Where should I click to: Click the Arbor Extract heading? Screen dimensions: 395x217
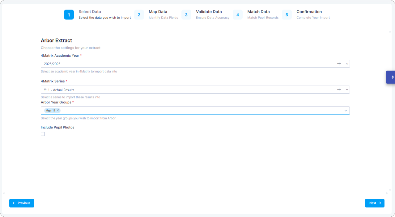(56, 40)
